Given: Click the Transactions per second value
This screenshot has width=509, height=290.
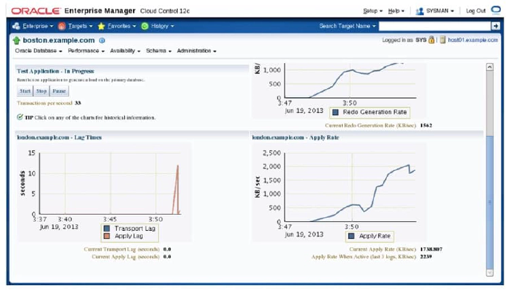Looking at the screenshot, I should (x=78, y=103).
